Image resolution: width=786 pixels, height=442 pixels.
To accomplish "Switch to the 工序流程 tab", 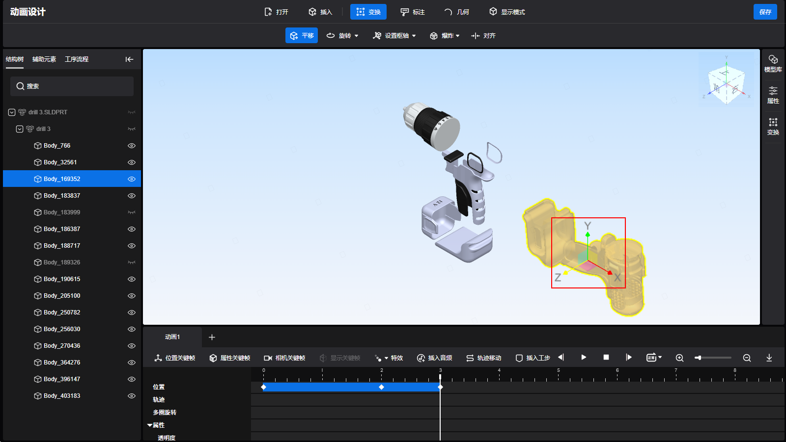I will [x=77, y=59].
